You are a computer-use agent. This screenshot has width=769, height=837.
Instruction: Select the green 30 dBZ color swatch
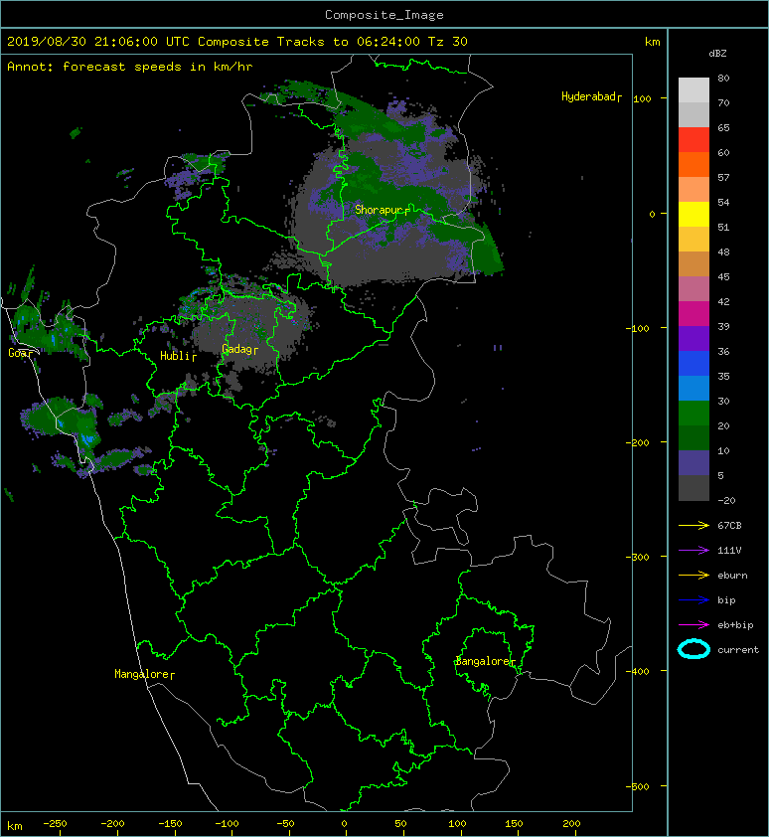(x=693, y=413)
